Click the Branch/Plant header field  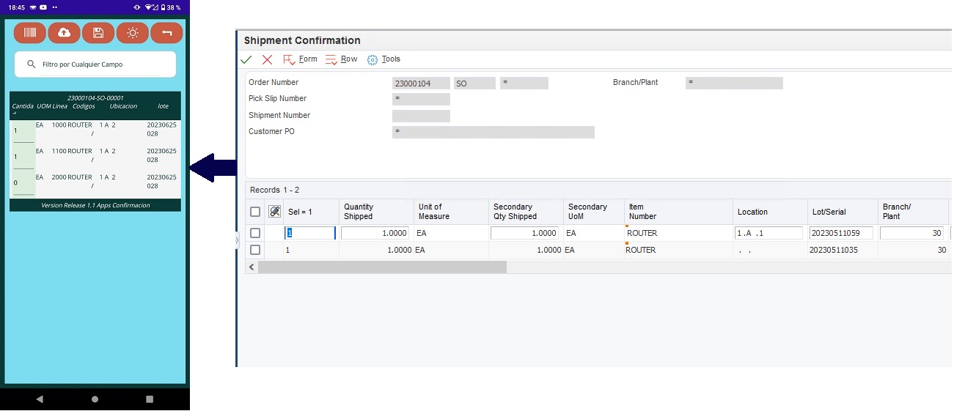point(734,83)
